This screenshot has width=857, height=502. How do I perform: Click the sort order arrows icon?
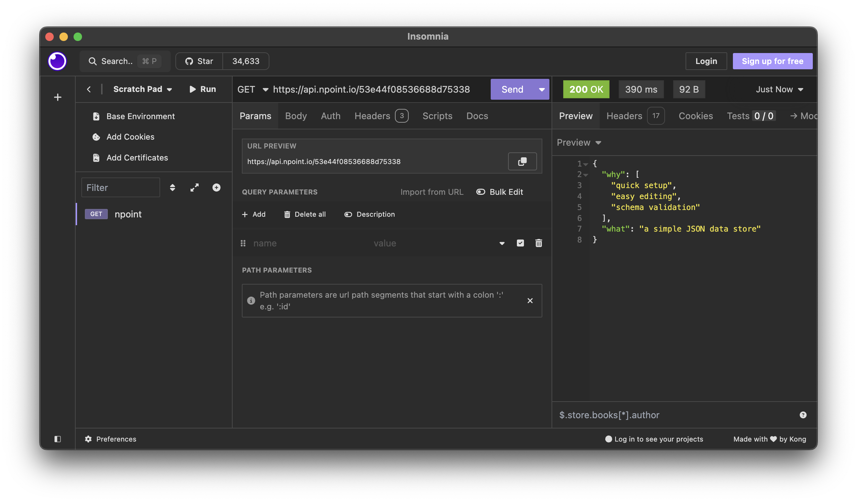173,188
